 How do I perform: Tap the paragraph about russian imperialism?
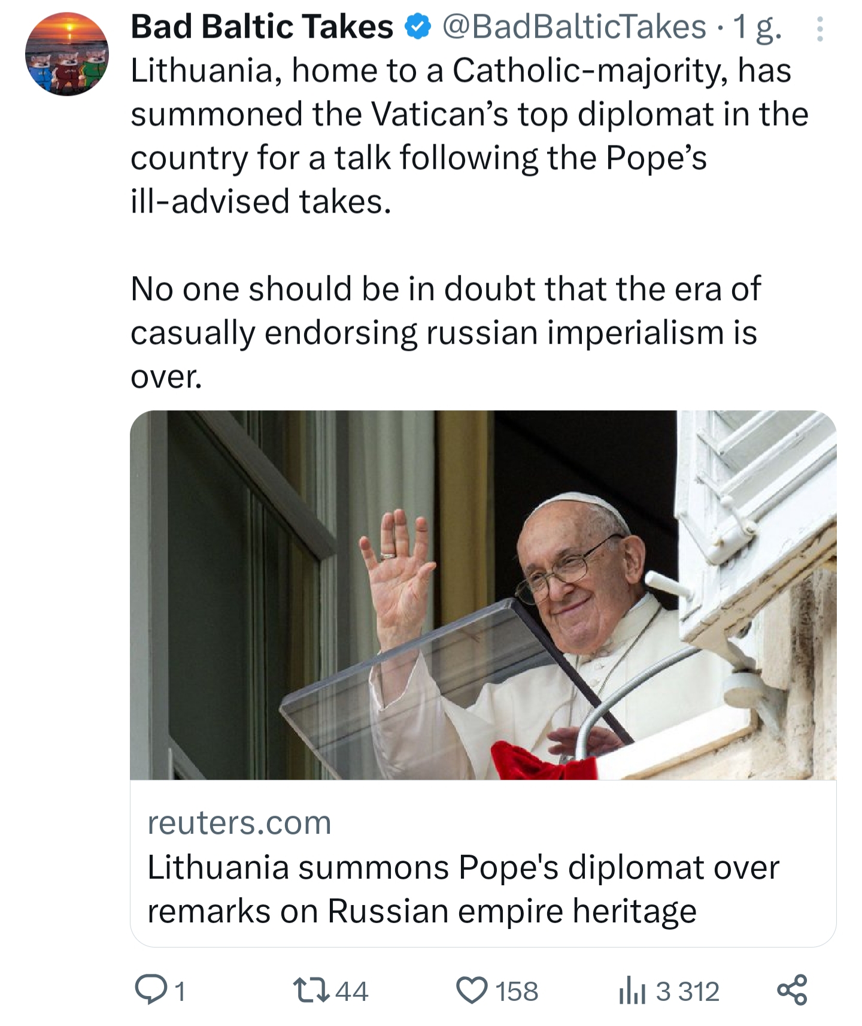coord(446,332)
